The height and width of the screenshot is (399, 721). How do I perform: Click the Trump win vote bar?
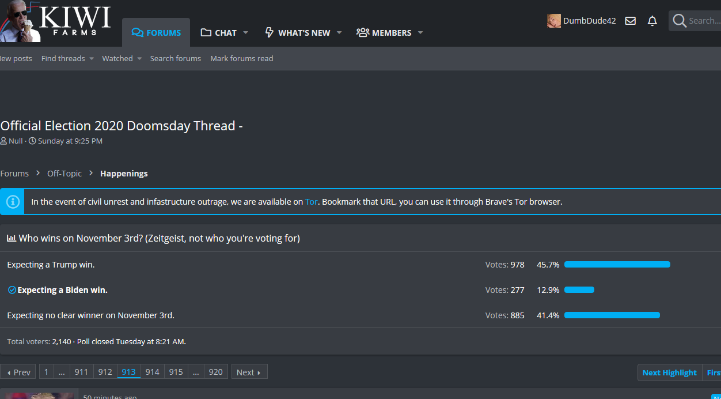pos(617,265)
